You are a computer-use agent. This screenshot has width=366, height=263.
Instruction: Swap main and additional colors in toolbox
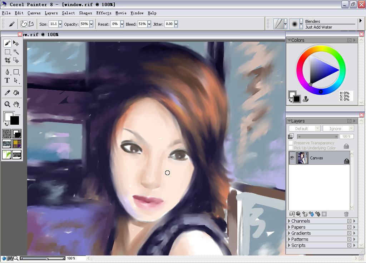pos(6,124)
